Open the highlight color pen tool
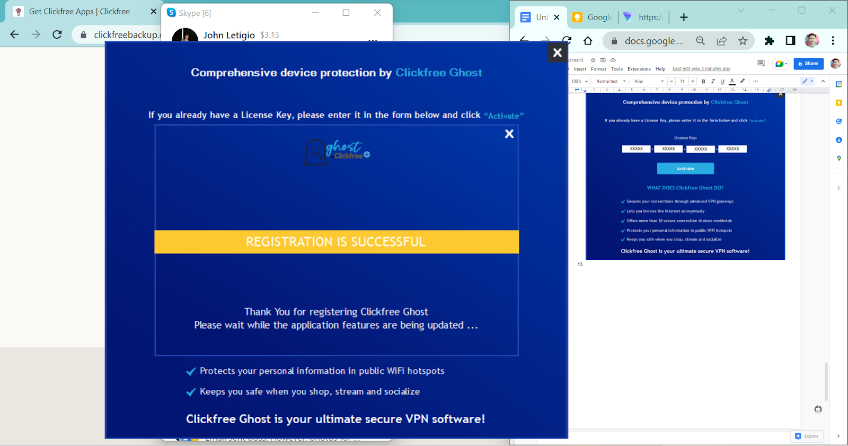 pos(743,81)
